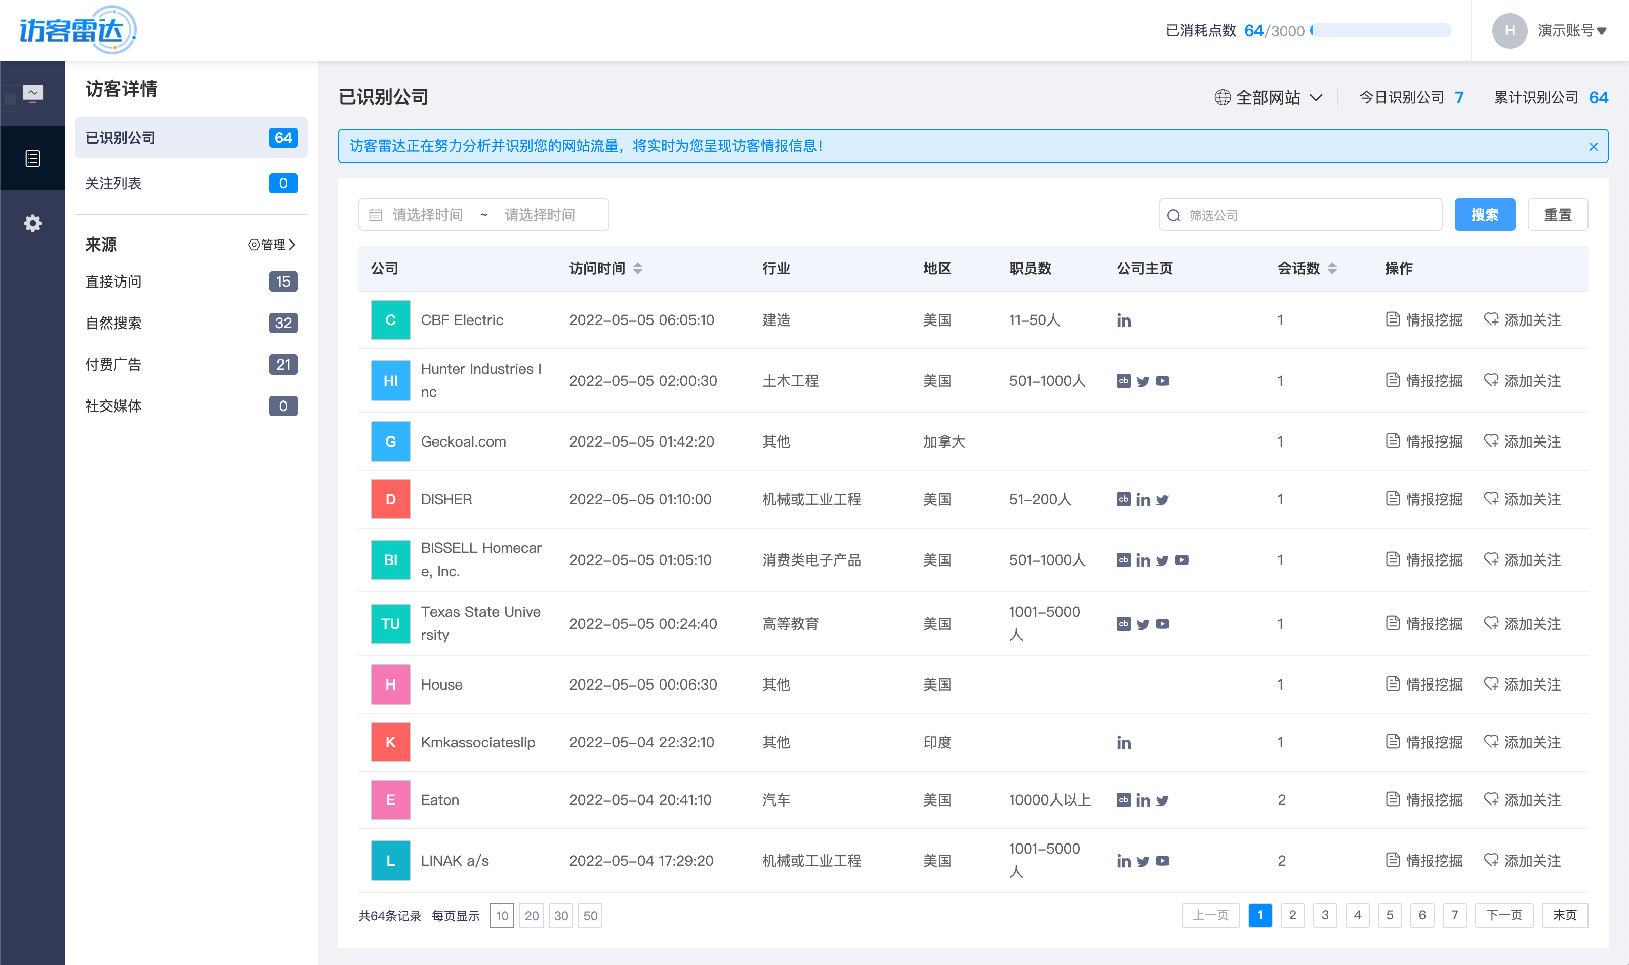The image size is (1629, 965).
Task: Switch to the 关注列表 section
Action: tap(113, 183)
